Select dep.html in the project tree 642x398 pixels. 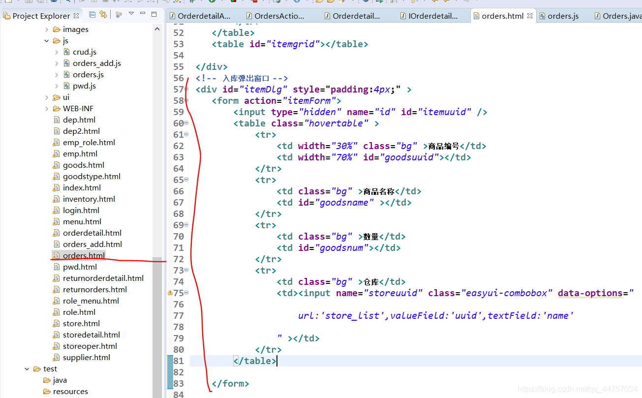[x=79, y=120]
